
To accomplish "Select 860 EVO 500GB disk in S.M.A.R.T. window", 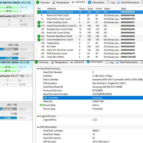I will pos(17,7).
